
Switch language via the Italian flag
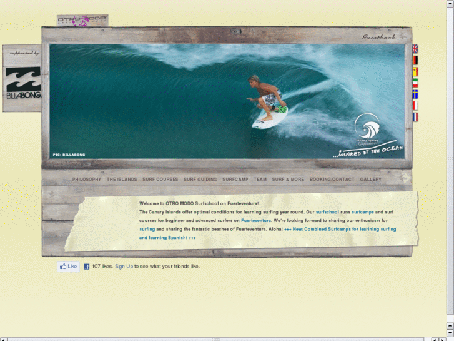point(415,83)
